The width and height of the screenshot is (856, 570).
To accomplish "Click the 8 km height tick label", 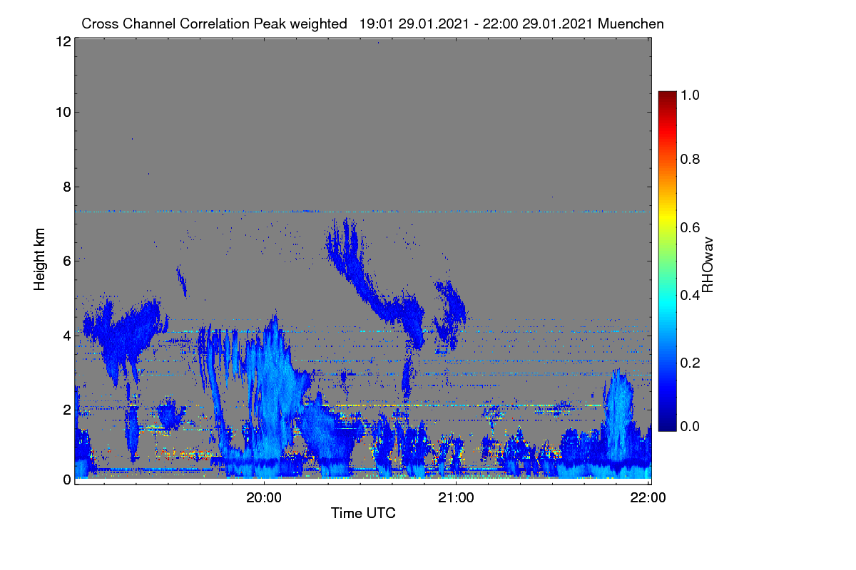I will [x=67, y=187].
